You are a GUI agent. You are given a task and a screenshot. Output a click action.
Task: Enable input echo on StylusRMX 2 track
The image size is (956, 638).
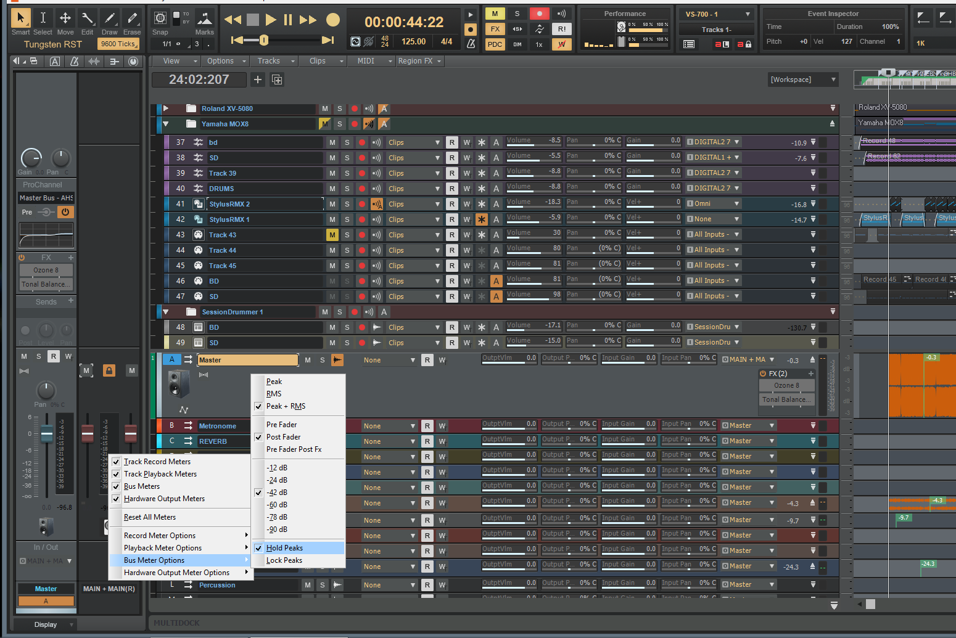(377, 204)
